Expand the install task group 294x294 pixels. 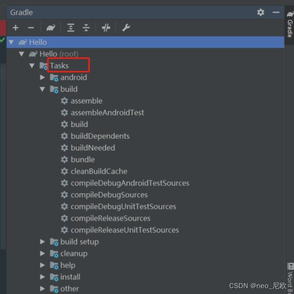click(x=43, y=277)
